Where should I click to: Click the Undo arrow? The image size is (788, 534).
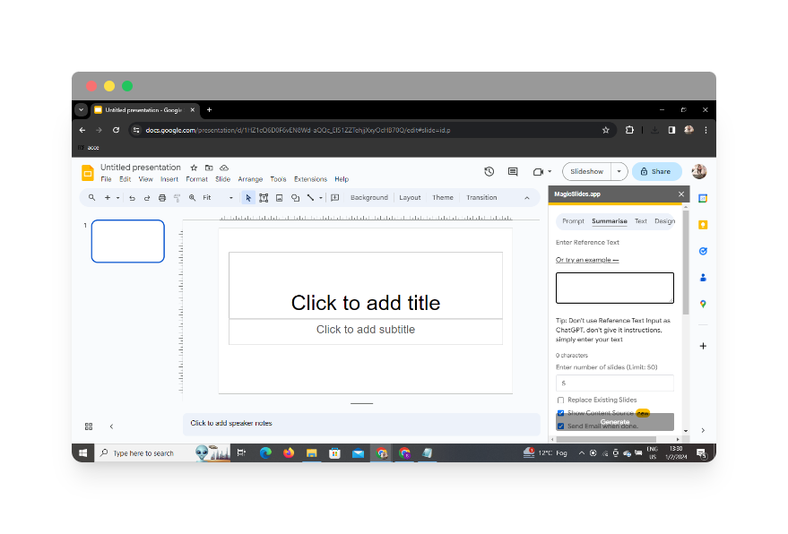[x=132, y=198]
